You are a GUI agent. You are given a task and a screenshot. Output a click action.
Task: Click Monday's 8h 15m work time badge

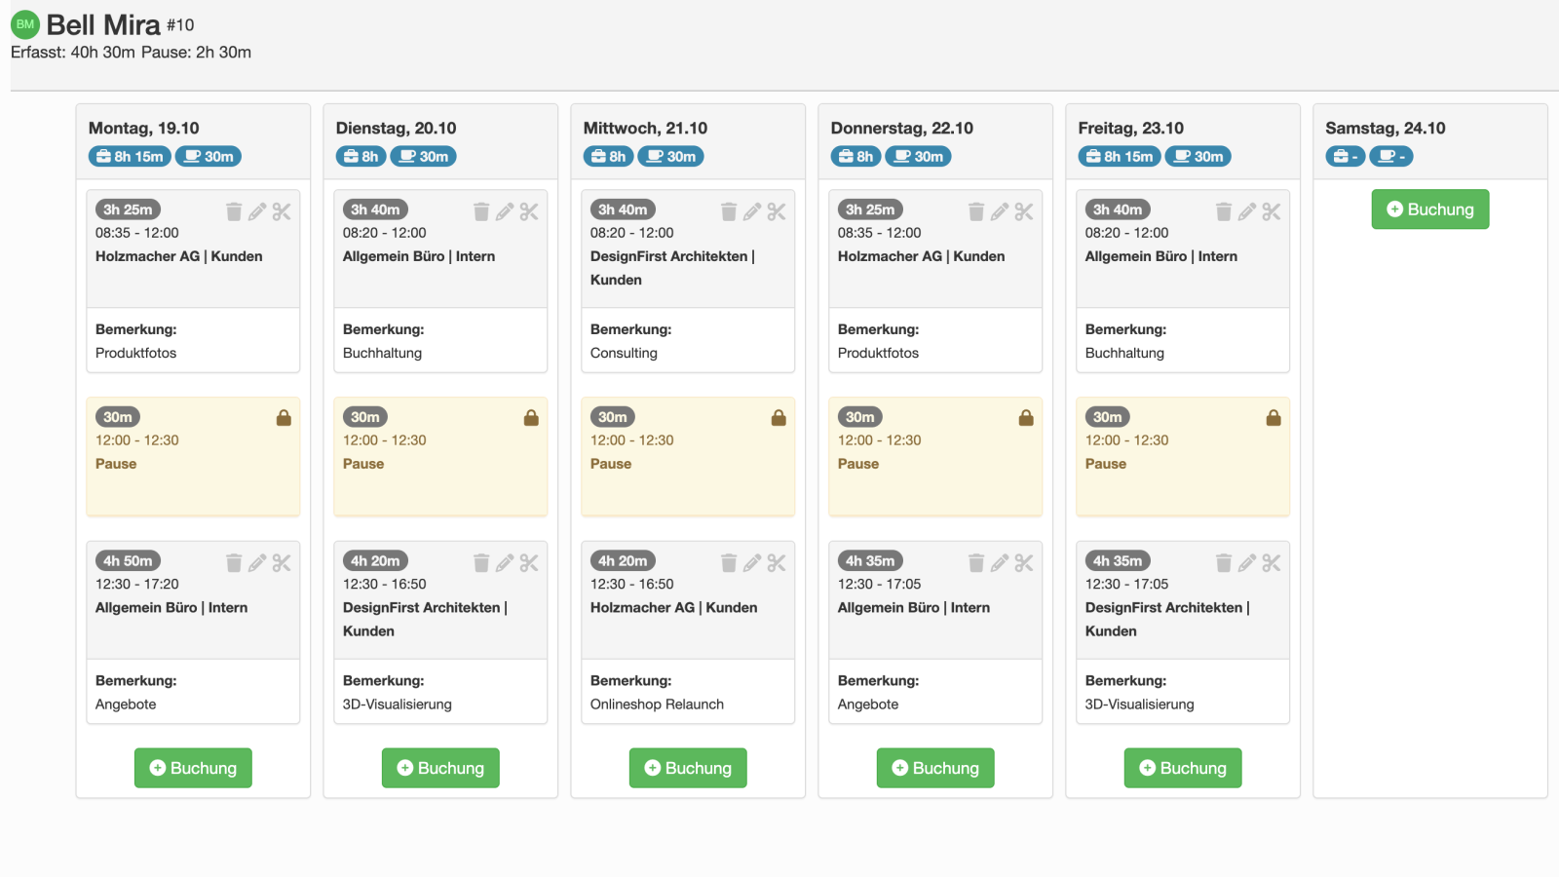[x=130, y=156]
